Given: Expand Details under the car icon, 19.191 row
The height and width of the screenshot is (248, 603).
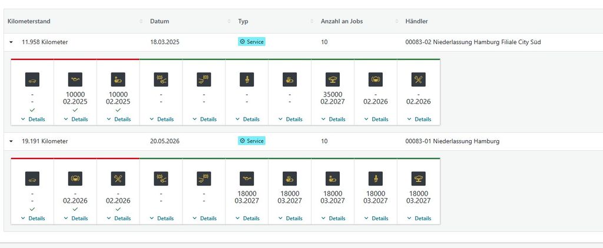Looking at the screenshot, I should pyautogui.click(x=33, y=219).
